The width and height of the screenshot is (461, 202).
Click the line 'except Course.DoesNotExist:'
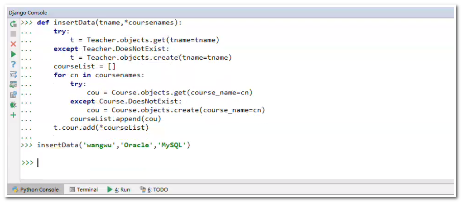click(x=126, y=102)
